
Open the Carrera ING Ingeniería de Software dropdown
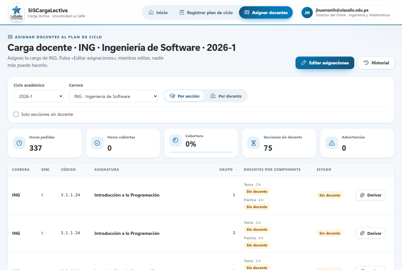pyautogui.click(x=113, y=96)
